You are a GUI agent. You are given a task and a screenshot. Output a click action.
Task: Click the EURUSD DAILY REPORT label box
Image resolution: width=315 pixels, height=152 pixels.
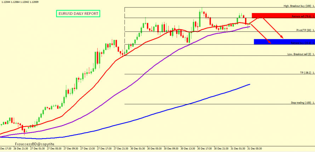[x=78, y=14]
